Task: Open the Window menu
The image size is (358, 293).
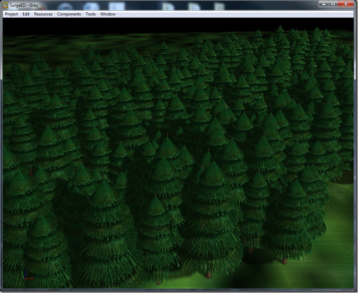Action: point(108,14)
